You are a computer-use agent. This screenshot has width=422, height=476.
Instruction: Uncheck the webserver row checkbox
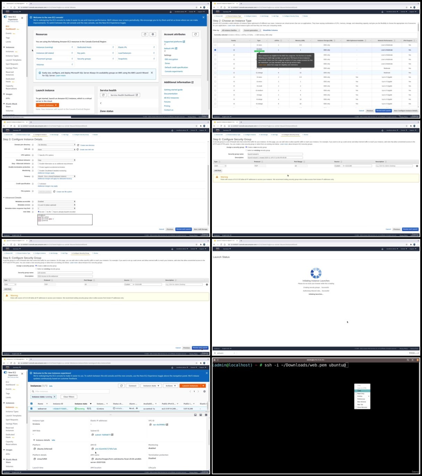32,409
